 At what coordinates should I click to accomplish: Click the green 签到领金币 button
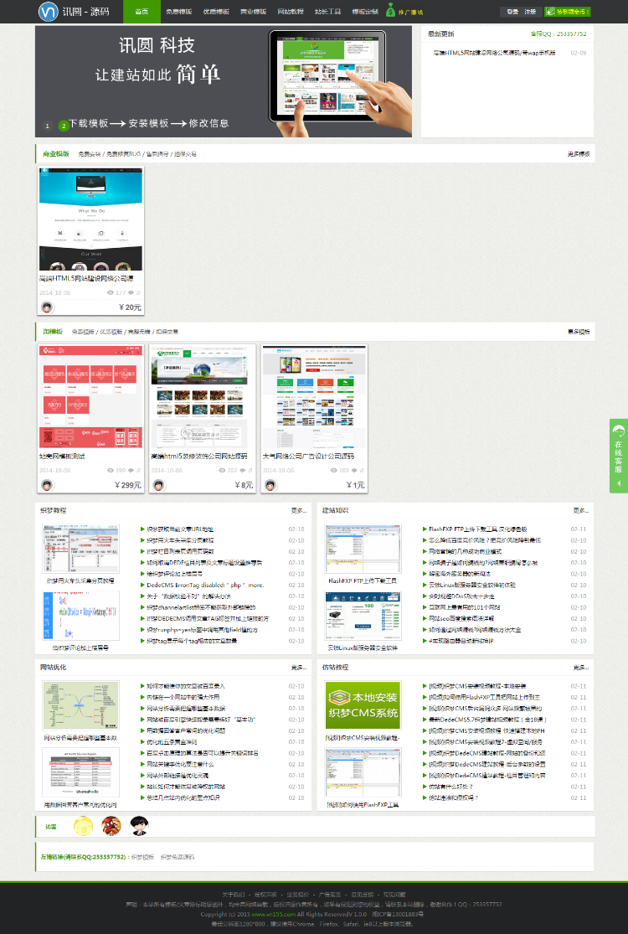[x=567, y=12]
